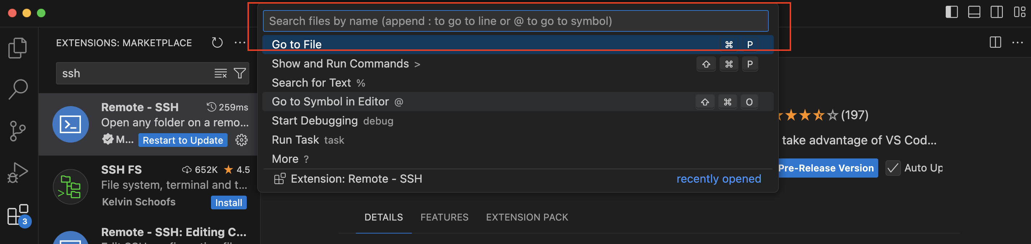
Task: Open the Explorer view icon
Action: (18, 48)
